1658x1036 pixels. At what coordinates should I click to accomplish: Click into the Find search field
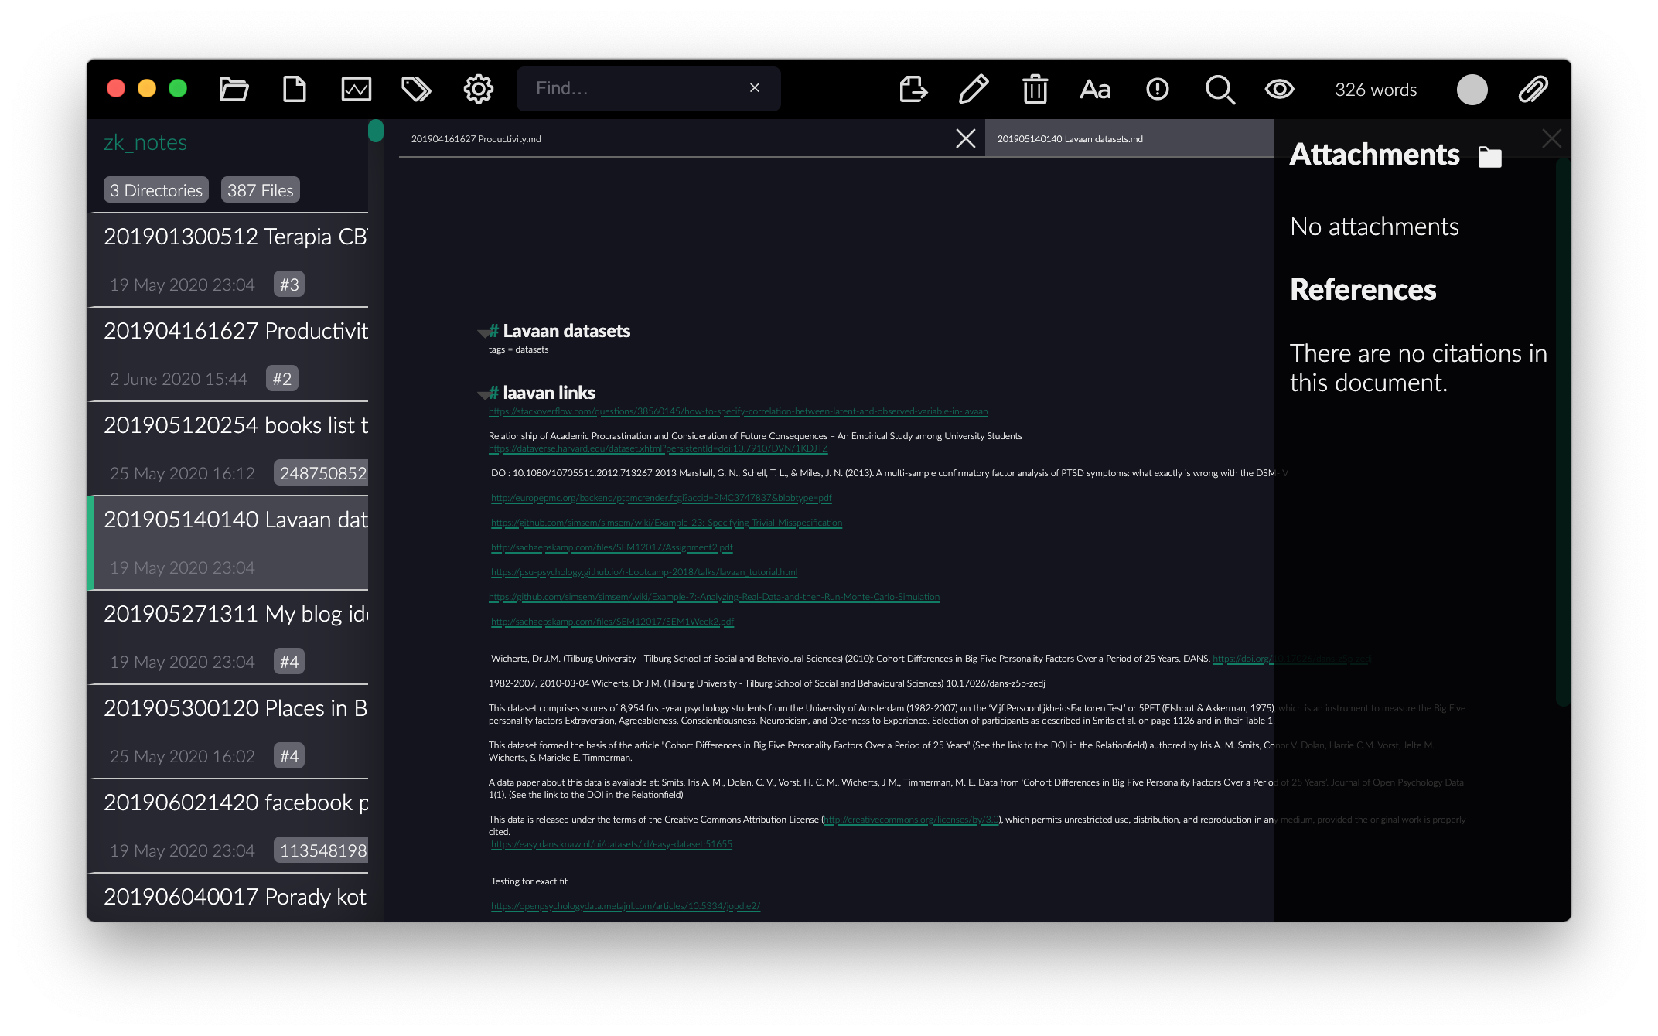648,89
